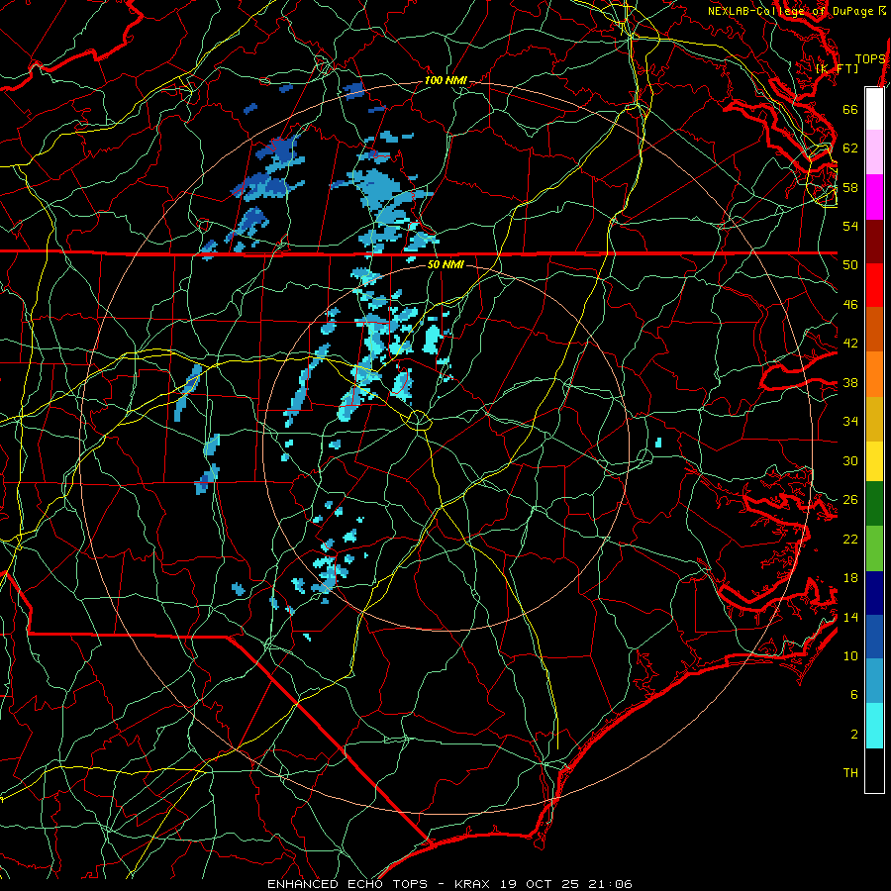The width and height of the screenshot is (891, 891).
Task: Click the light blue 10 kft swatch
Action: coord(874,681)
